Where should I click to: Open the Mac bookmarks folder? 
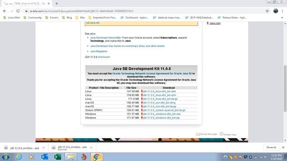(x=80, y=17)
